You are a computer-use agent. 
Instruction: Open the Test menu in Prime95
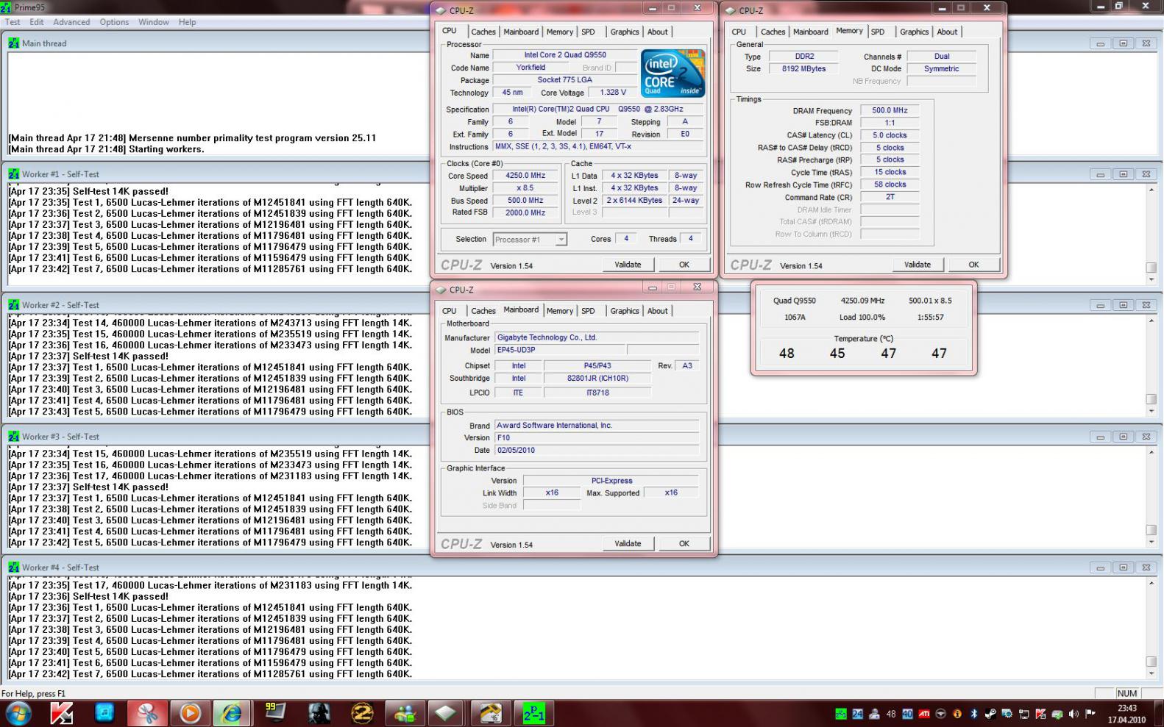(13, 22)
